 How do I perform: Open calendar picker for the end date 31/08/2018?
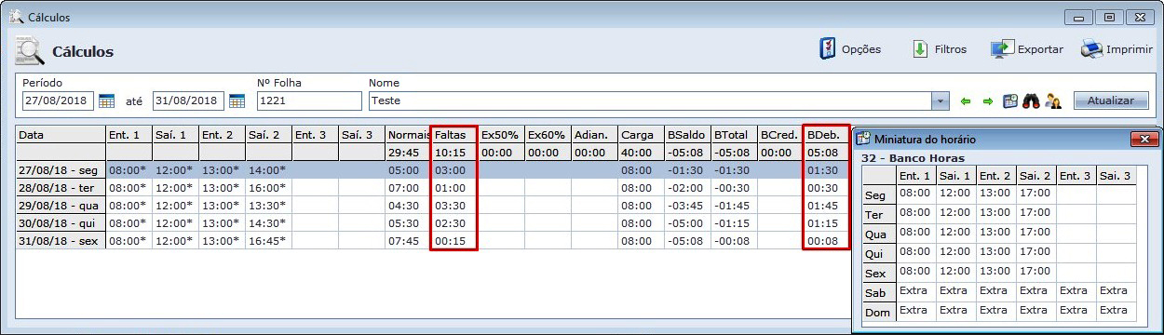(237, 100)
